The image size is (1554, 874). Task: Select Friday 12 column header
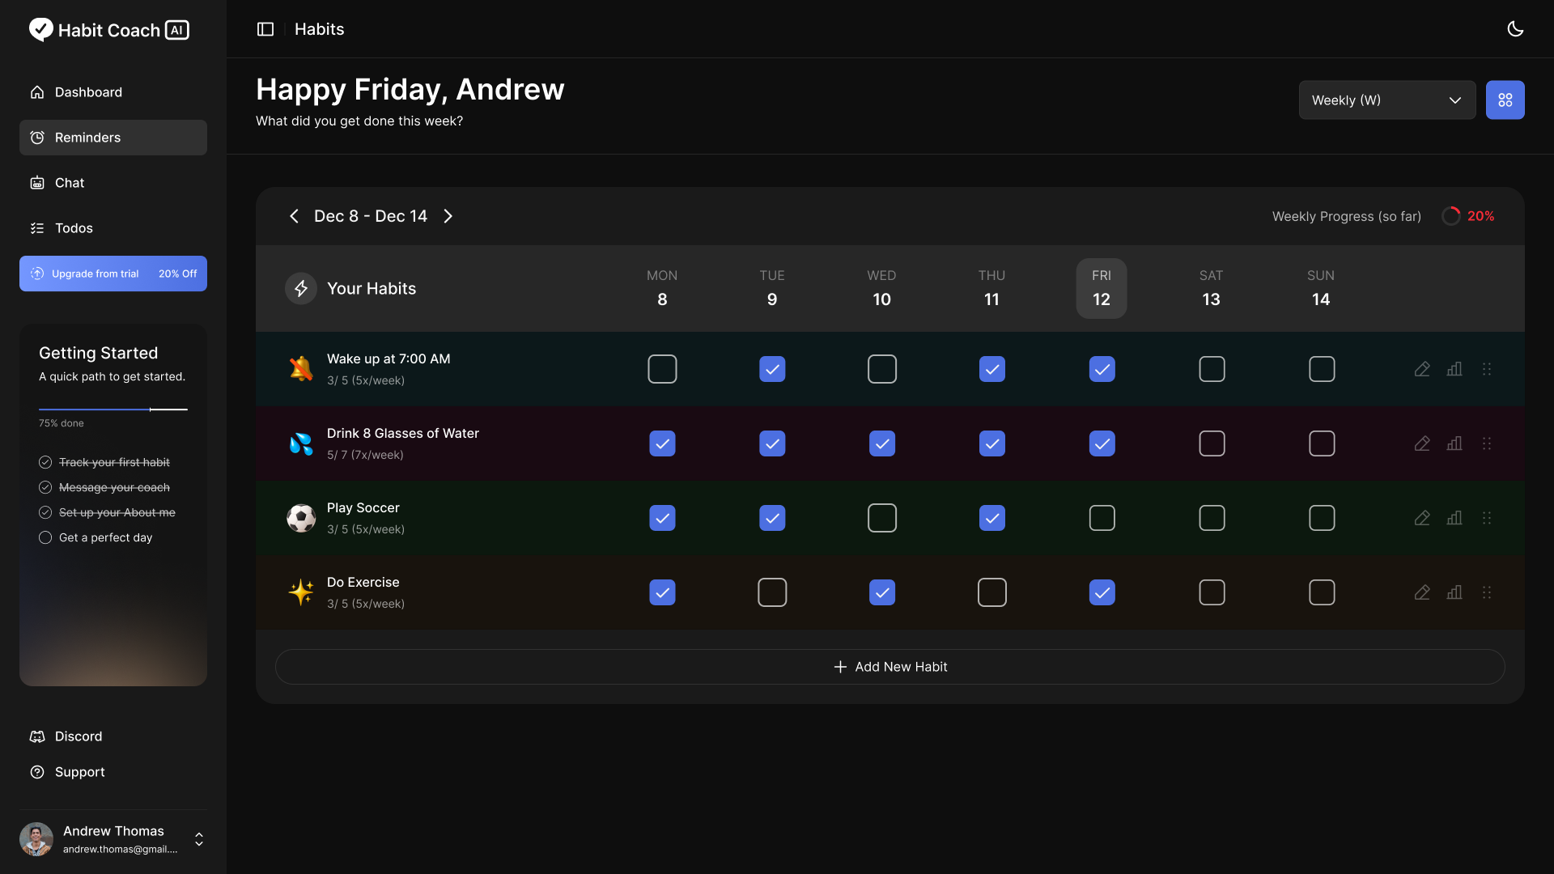pos(1101,288)
